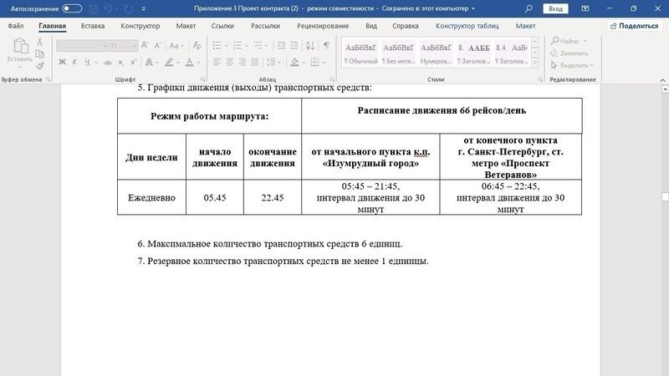Toggle the underline Ч button
Screen dimensions: 669x376
click(x=86, y=62)
